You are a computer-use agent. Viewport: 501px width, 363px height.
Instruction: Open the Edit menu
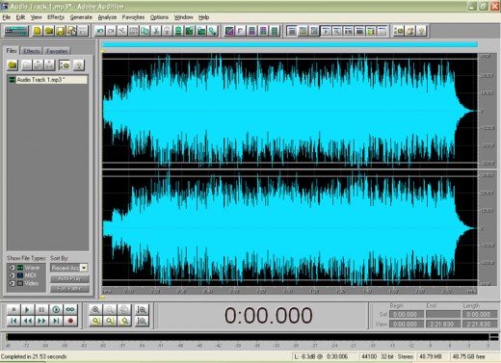[x=20, y=17]
